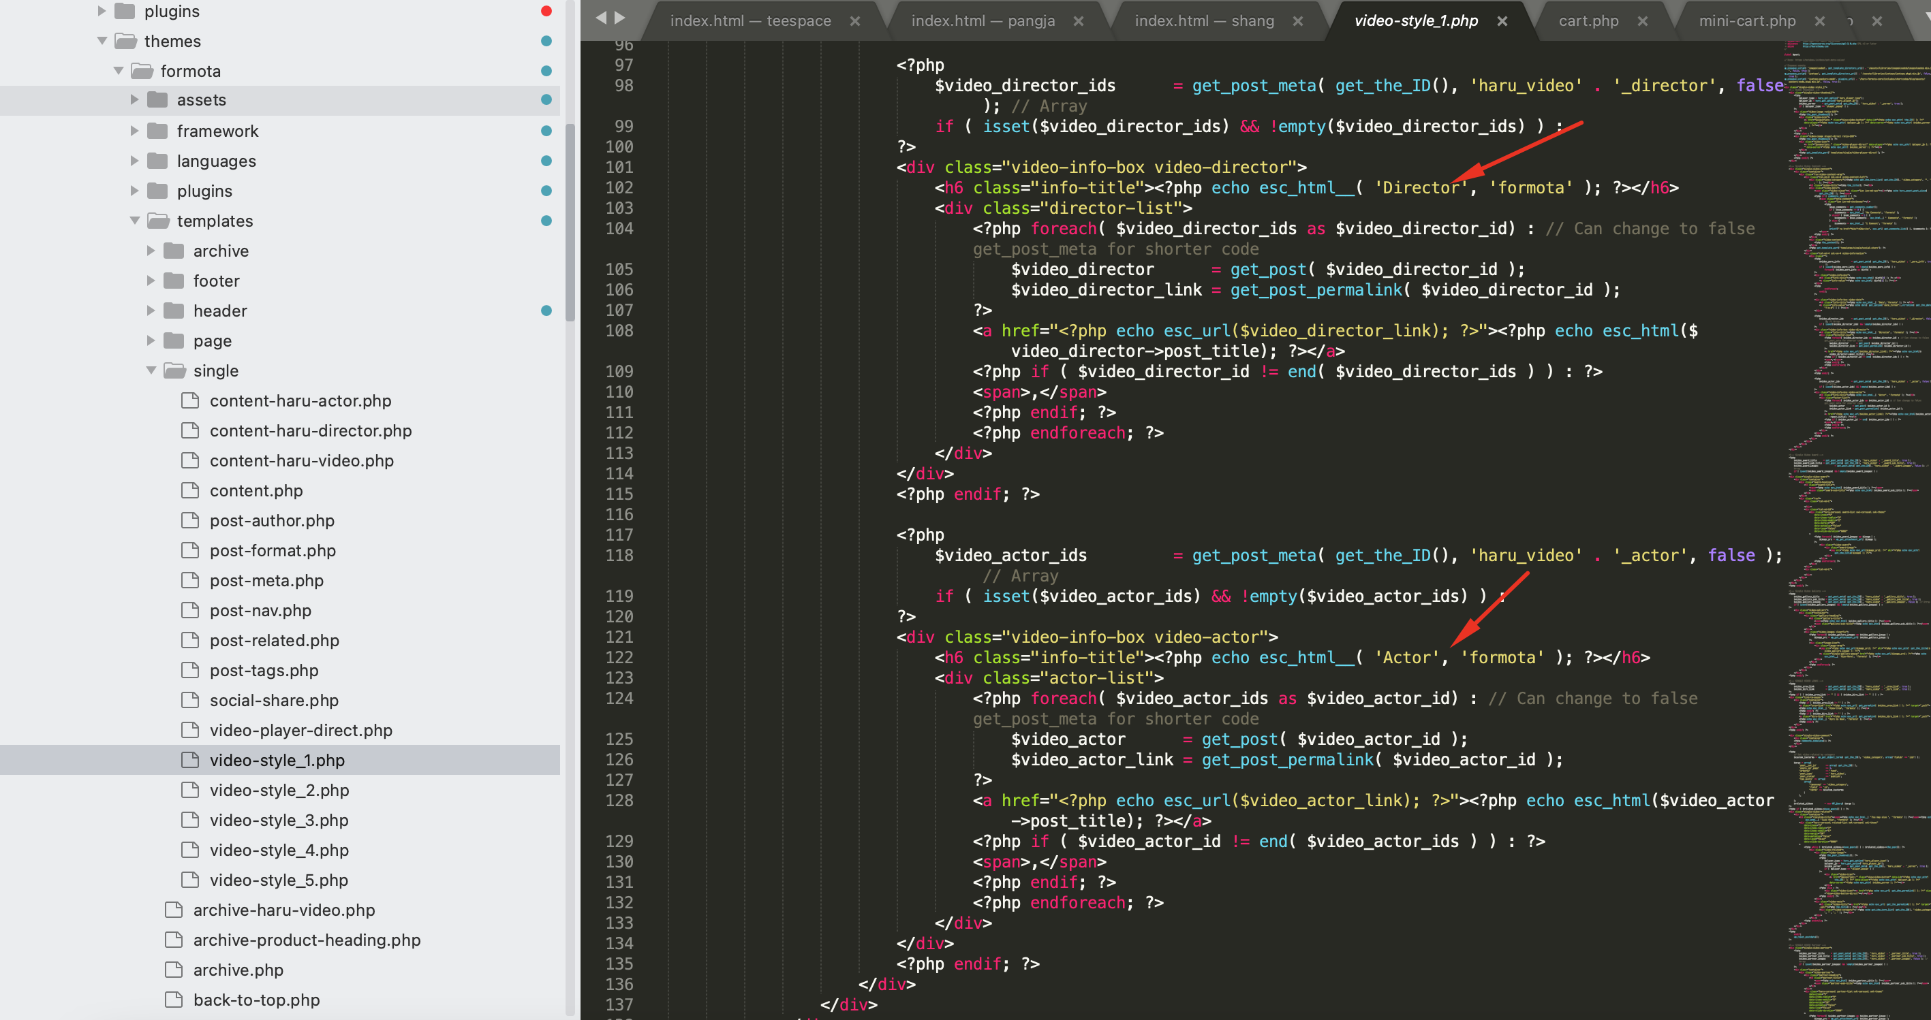Viewport: 1931px width, 1020px height.
Task: Open archive-haru-video.php file
Action: coord(283,910)
